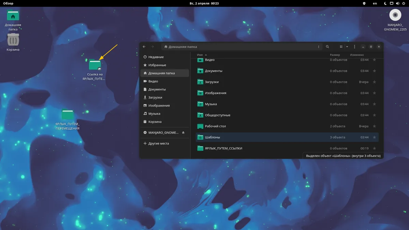The height and width of the screenshot is (230, 409).
Task: Select ЯРЛЫК_ПУТЕМ_ССЫЛКИ folder in list
Action: click(287, 148)
